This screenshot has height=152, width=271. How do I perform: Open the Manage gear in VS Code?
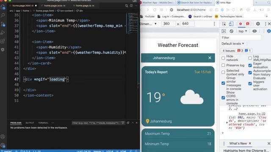tap(3, 145)
